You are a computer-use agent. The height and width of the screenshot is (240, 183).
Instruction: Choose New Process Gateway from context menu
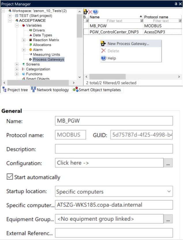(128, 44)
